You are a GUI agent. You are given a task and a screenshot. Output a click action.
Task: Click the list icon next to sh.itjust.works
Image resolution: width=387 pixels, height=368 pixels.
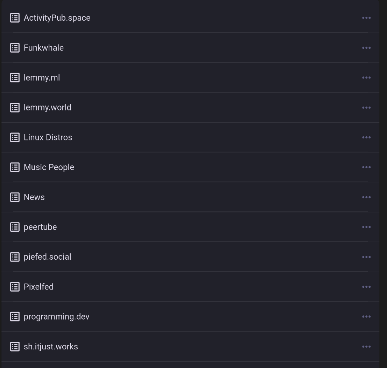click(15, 347)
